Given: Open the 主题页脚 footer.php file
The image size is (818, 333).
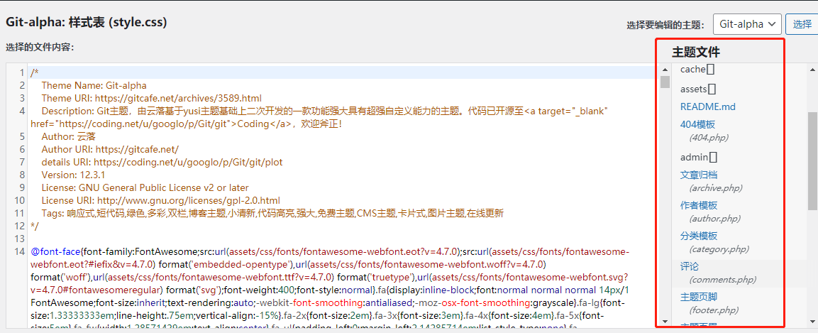Looking at the screenshot, I should pyautogui.click(x=699, y=297).
